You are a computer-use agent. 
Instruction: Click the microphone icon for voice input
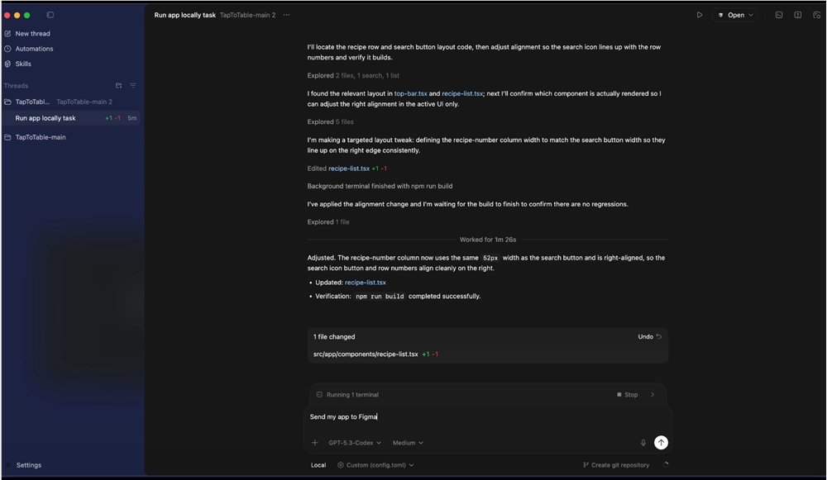click(643, 442)
